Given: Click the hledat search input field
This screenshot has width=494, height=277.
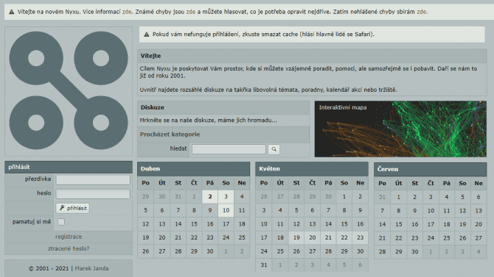Looking at the screenshot, I should [x=229, y=149].
